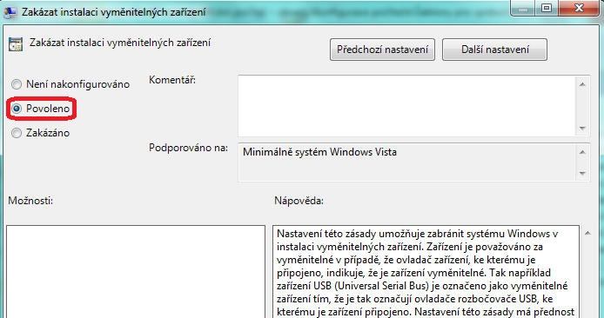
Task: Click inside the Komentář text box
Action: 406,106
